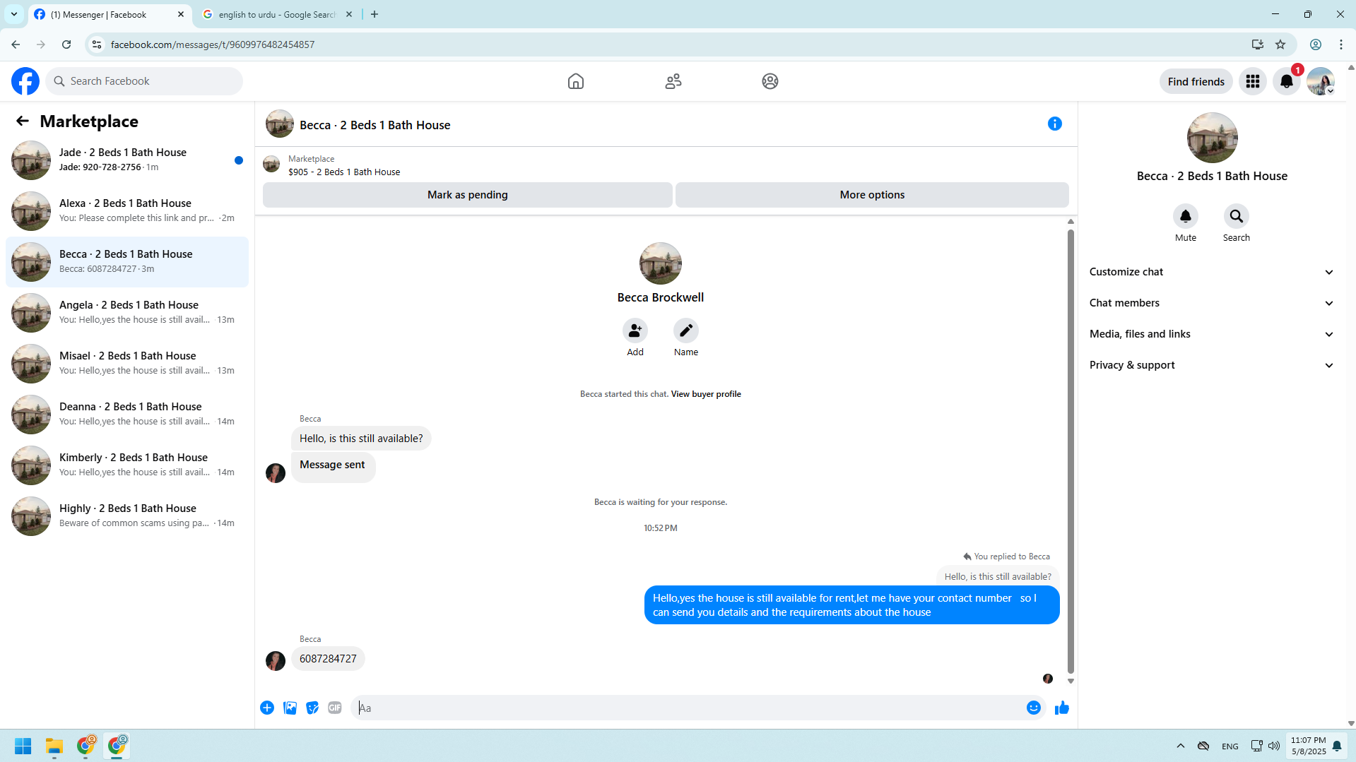Click the browser address bar URL
The width and height of the screenshot is (1356, 762).
(x=213, y=44)
